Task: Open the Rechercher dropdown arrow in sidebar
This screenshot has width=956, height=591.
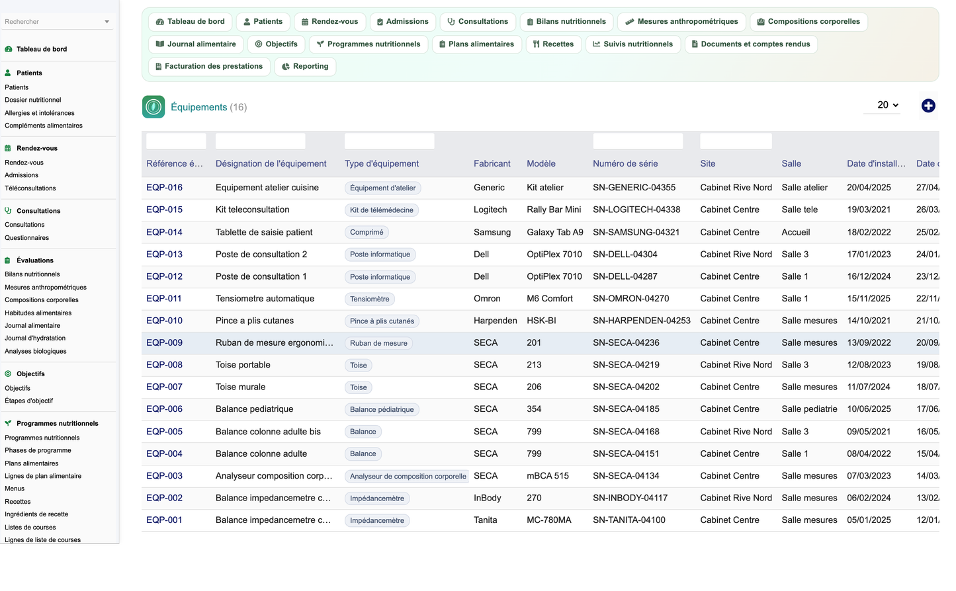Action: (x=107, y=22)
